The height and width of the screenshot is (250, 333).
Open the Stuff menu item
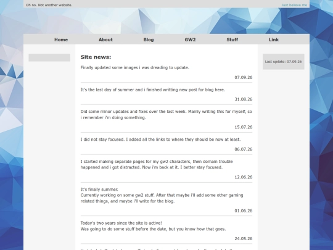click(x=232, y=40)
